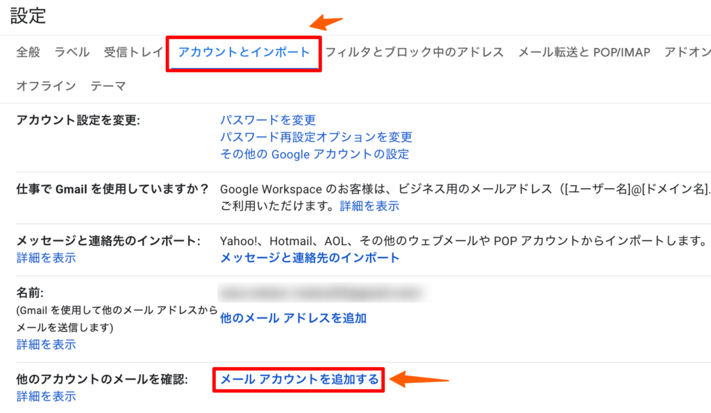This screenshot has height=413, width=711.
Task: Click the パスワードを変更 link
Action: [268, 120]
